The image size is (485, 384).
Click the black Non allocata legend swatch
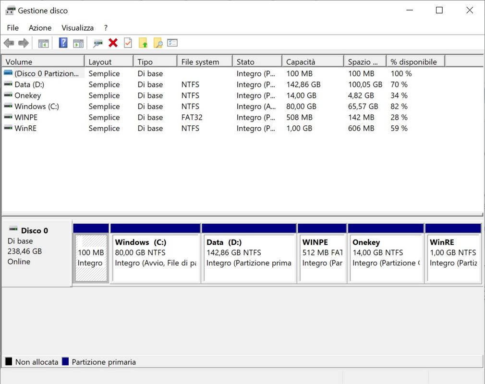click(x=9, y=361)
